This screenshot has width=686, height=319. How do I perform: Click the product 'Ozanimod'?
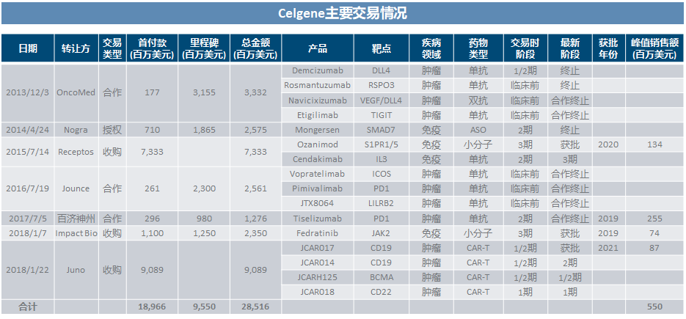(x=318, y=144)
